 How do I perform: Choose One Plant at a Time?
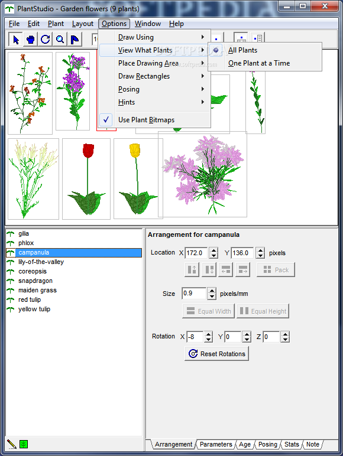tap(265, 63)
